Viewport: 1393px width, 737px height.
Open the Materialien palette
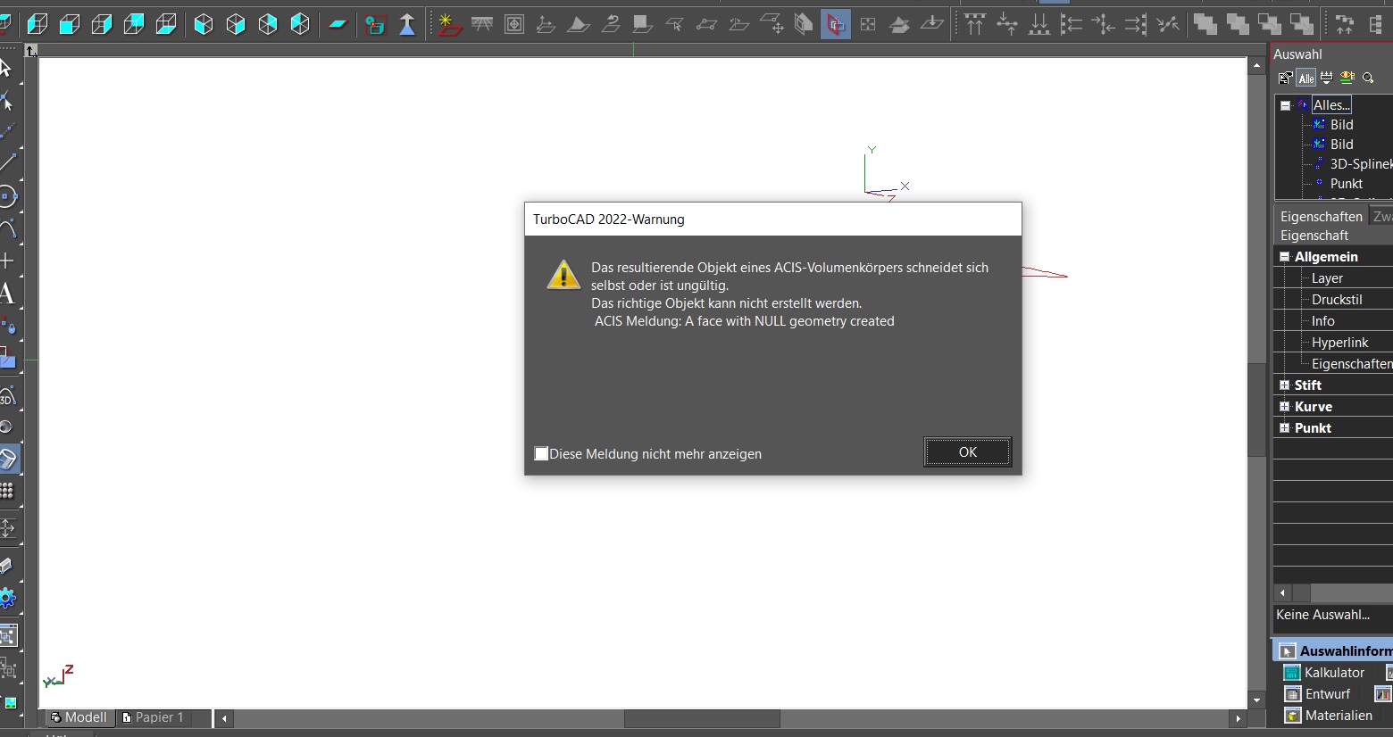coord(1328,716)
